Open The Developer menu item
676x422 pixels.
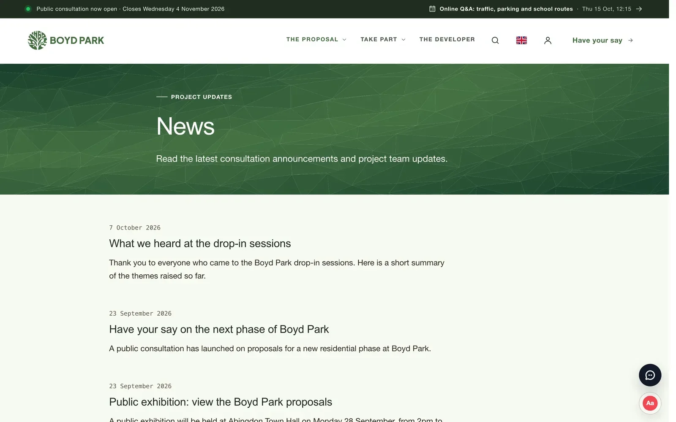click(x=447, y=39)
